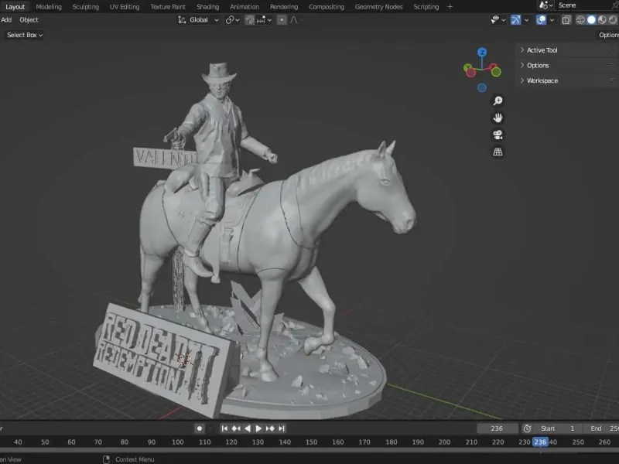
Task: Click frame 200 on the timeline ruler
Action: pyautogui.click(x=444, y=442)
